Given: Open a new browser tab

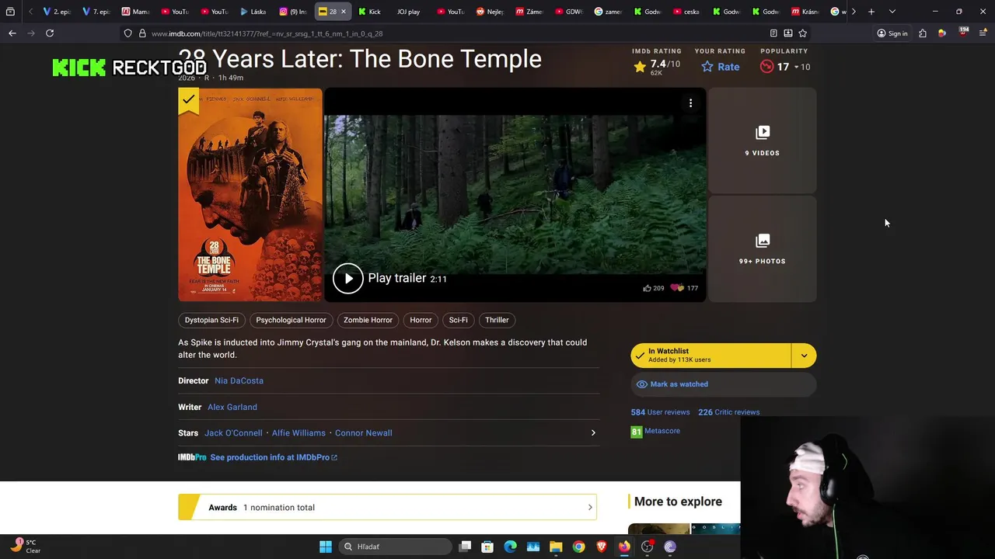Looking at the screenshot, I should pyautogui.click(x=871, y=12).
